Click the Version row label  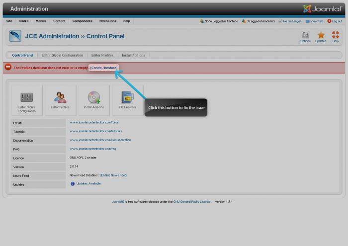click(x=18, y=167)
